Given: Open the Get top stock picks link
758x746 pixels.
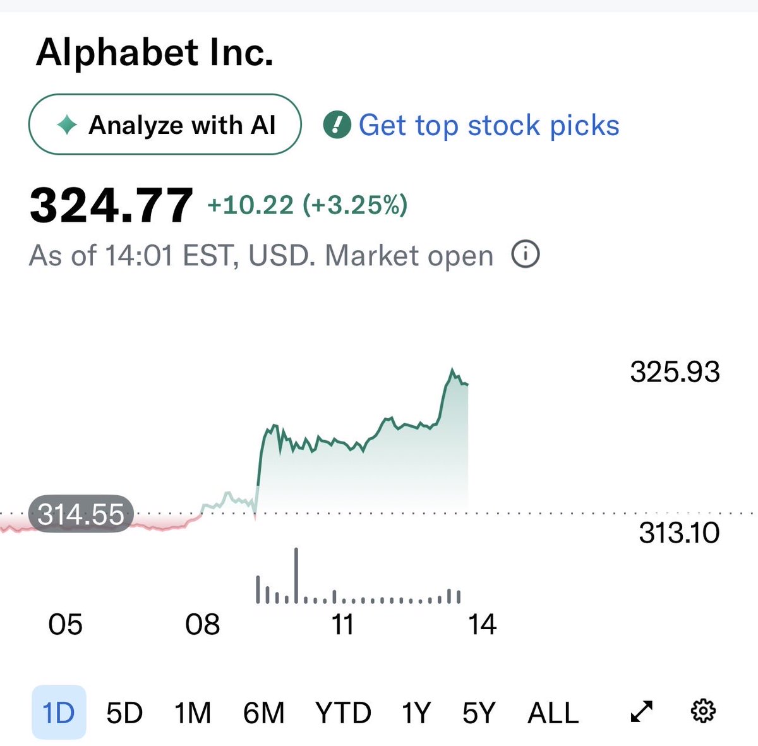Looking at the screenshot, I should pyautogui.click(x=489, y=125).
